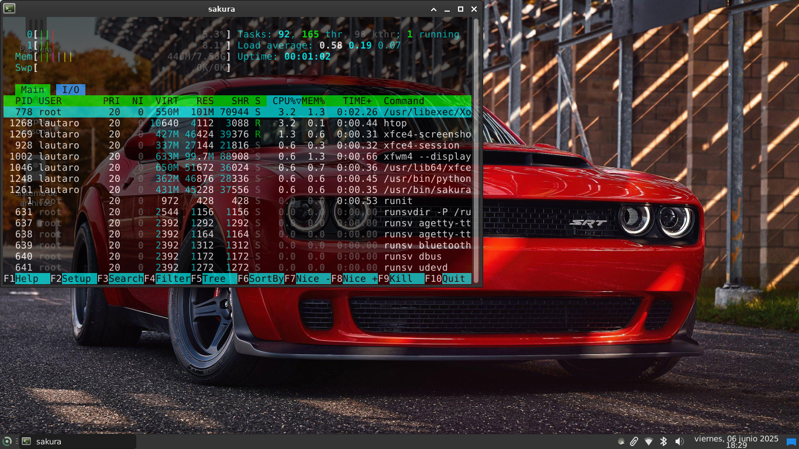Open the panel clock calendar

point(736,441)
